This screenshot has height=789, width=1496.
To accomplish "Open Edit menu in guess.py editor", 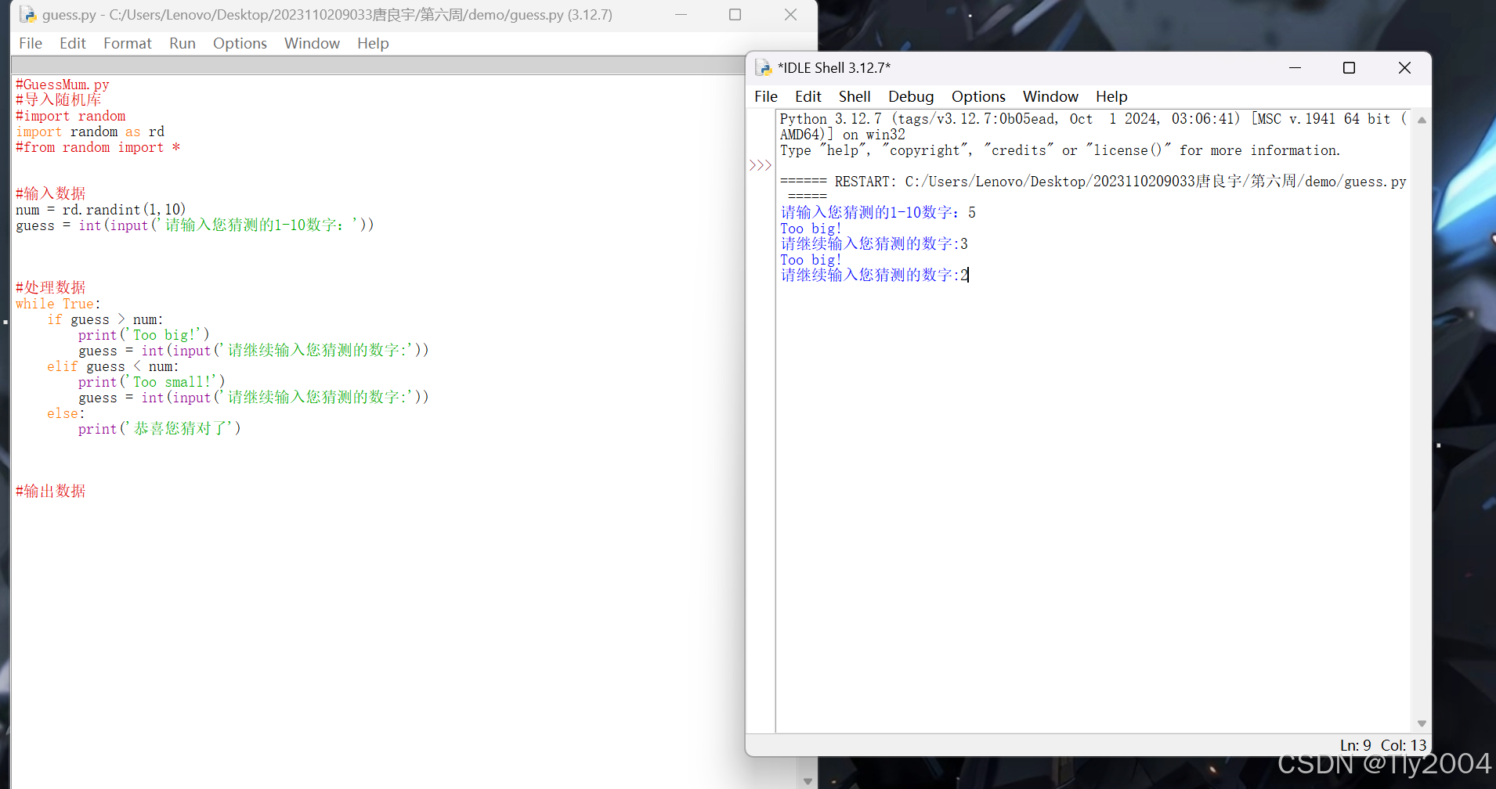I will [x=73, y=43].
